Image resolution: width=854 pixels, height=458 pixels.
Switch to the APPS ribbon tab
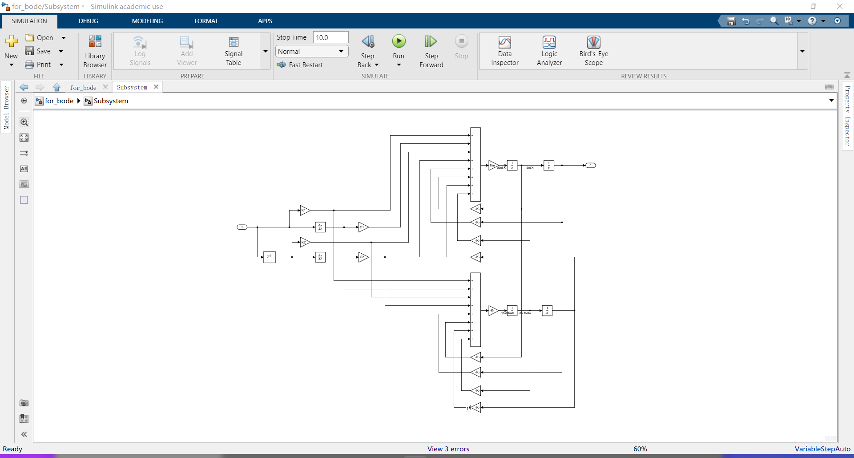click(x=265, y=21)
